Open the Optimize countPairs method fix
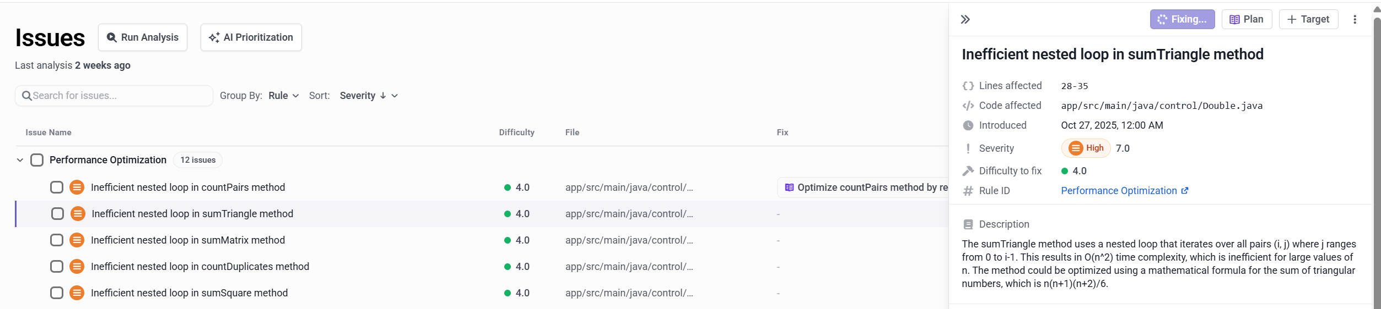1381x309 pixels. click(863, 187)
